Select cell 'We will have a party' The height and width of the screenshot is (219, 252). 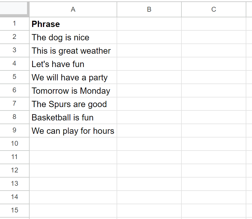click(x=73, y=77)
